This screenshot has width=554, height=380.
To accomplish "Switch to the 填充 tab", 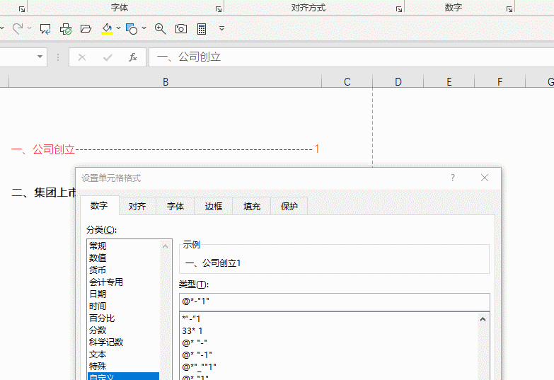I will click(252, 206).
